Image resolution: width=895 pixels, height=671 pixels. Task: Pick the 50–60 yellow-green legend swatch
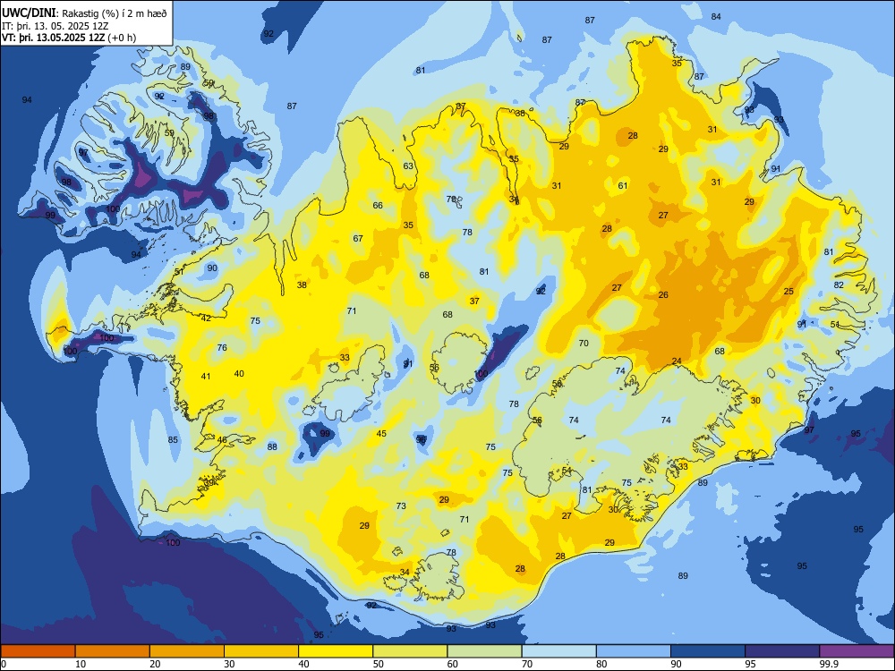click(410, 651)
